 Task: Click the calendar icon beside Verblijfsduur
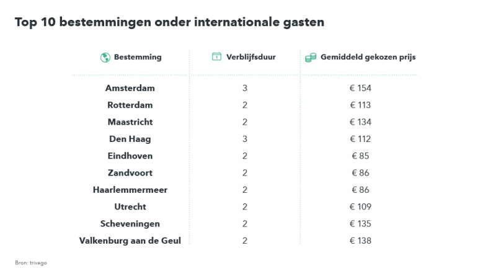pos(216,57)
